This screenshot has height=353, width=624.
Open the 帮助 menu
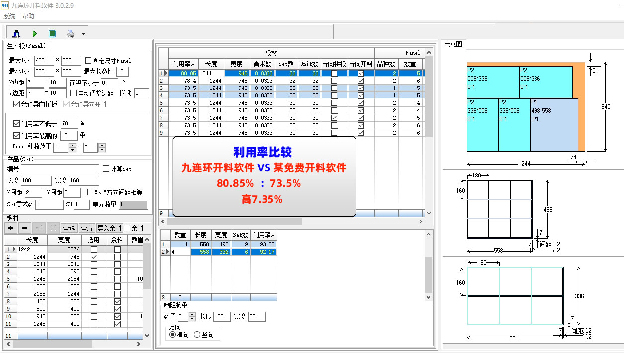[28, 16]
